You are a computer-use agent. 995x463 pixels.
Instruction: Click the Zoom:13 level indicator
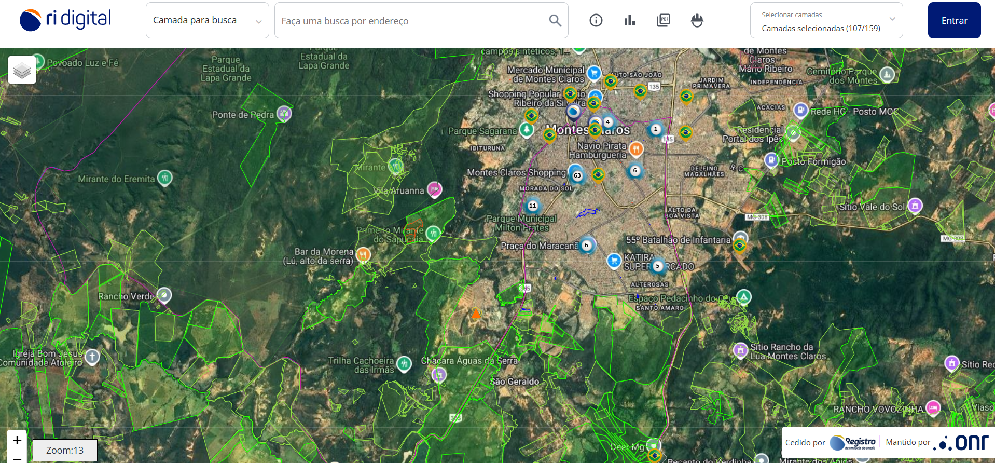pos(65,450)
